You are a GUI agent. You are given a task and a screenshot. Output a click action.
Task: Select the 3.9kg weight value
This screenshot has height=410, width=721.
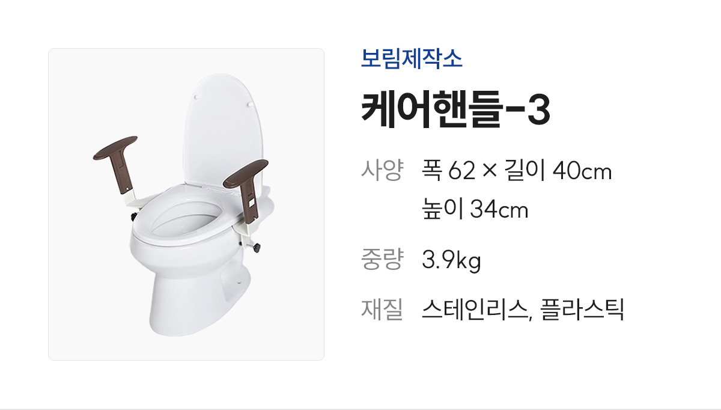452,261
